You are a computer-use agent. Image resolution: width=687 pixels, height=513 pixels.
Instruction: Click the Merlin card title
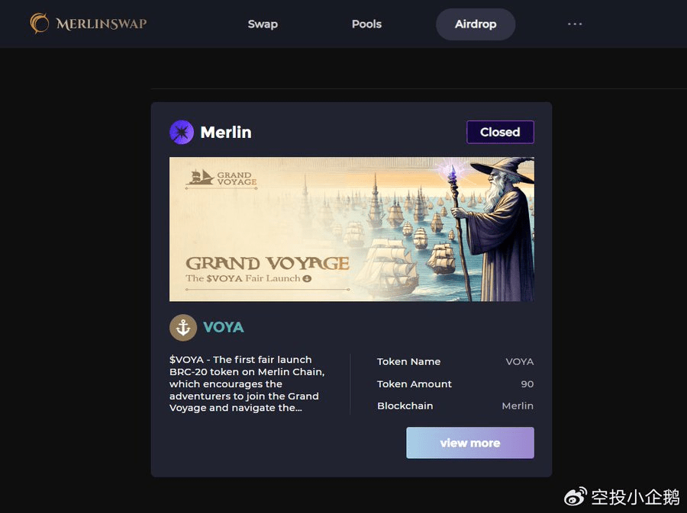tap(226, 132)
